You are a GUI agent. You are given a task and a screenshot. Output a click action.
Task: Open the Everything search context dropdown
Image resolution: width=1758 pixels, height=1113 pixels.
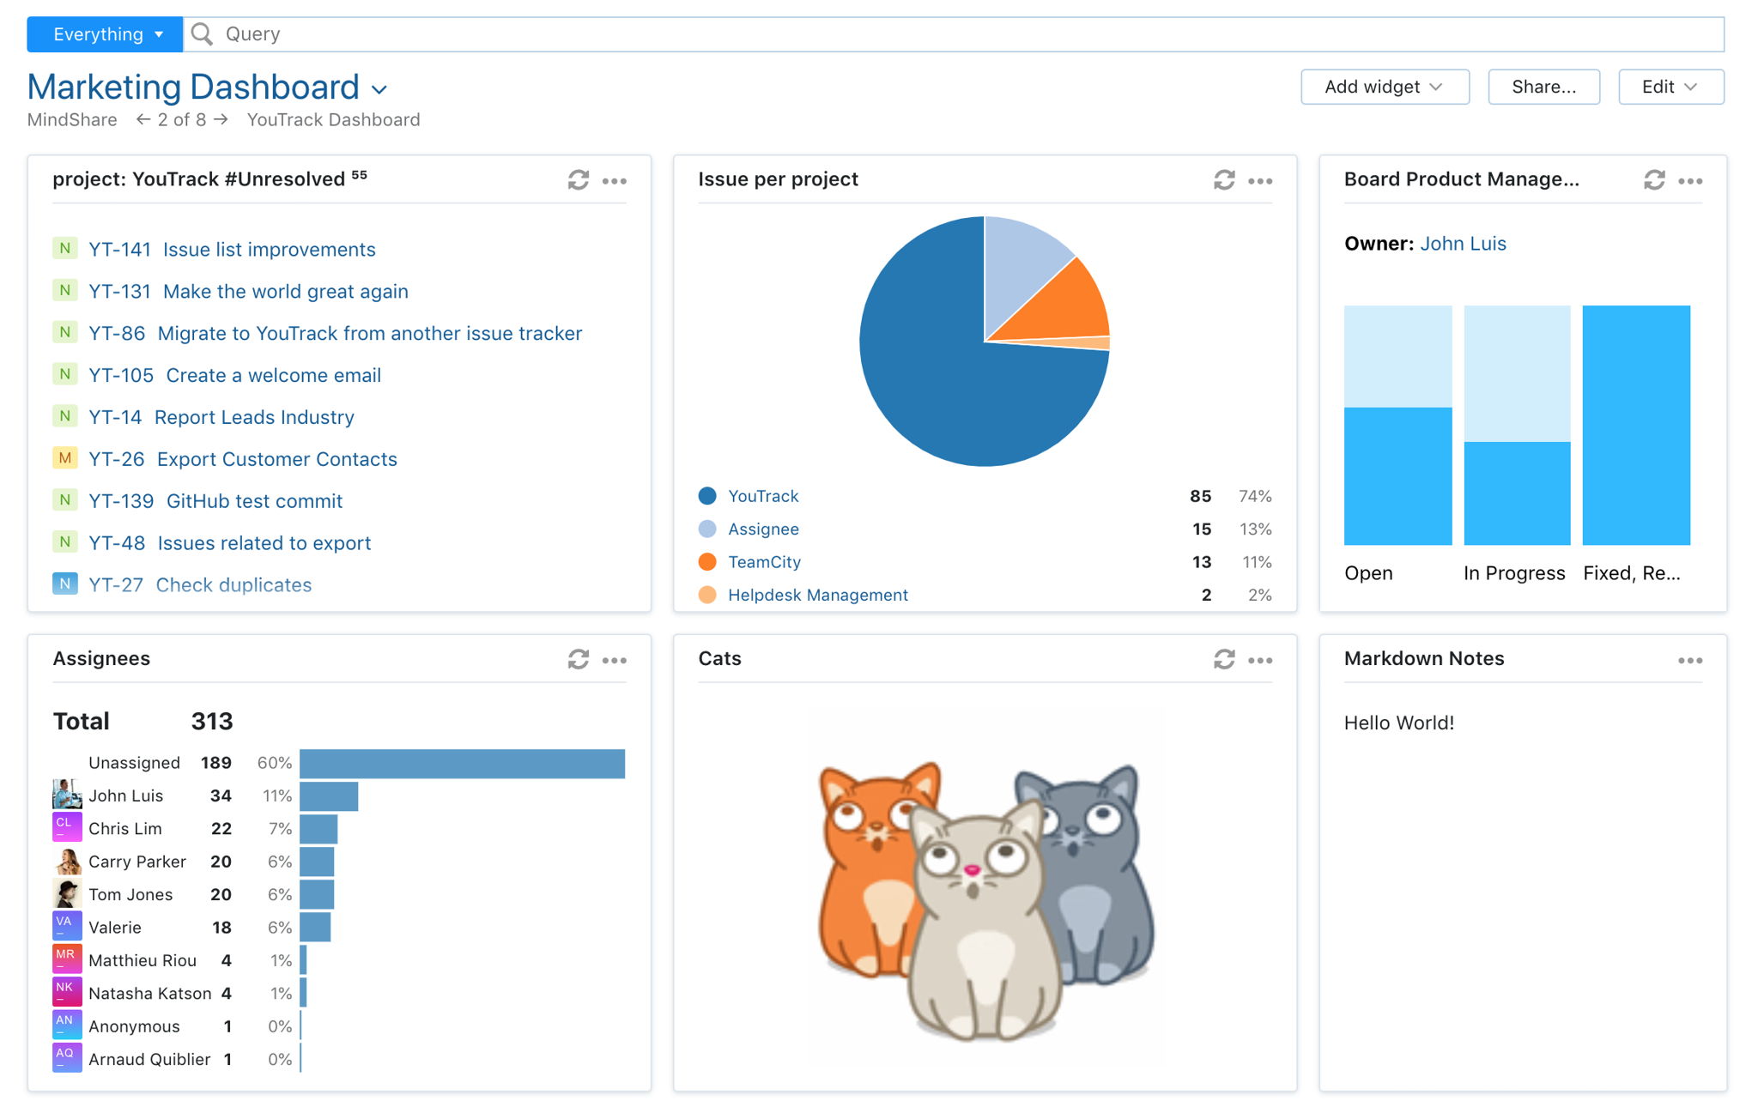coord(105,34)
